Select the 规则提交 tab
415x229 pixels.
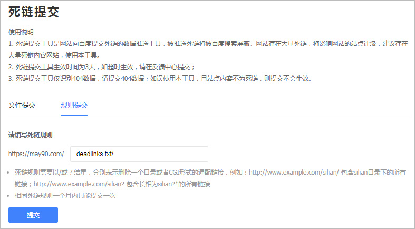[74, 105]
